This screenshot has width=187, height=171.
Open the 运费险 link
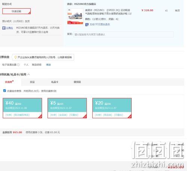[10, 28]
